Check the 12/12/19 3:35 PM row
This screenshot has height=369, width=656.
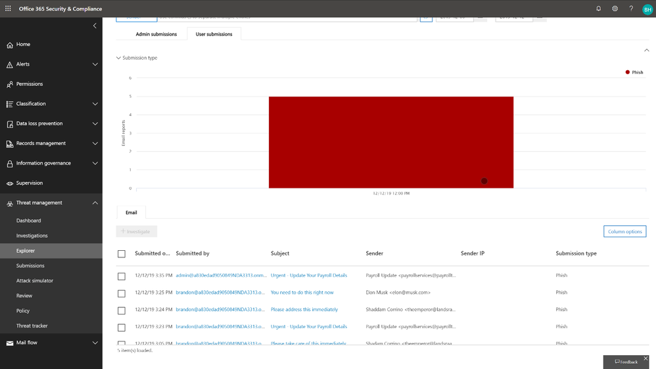pos(122,276)
